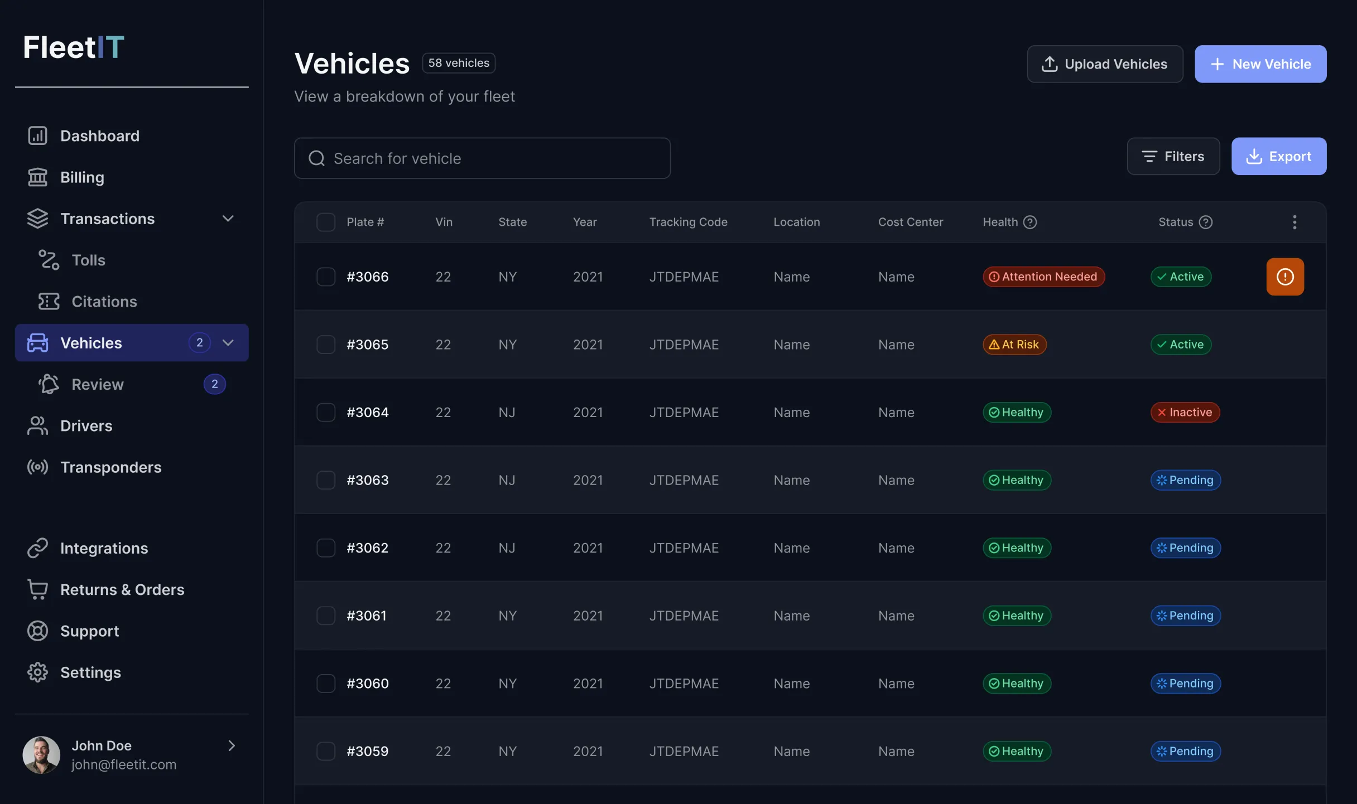Click the Search for vehicle field
The image size is (1357, 804).
(482, 158)
